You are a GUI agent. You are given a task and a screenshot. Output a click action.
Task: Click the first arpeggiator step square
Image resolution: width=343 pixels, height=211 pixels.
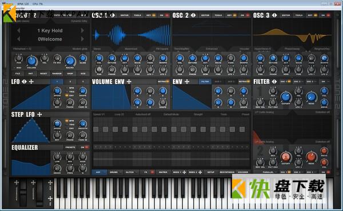pos(95,129)
